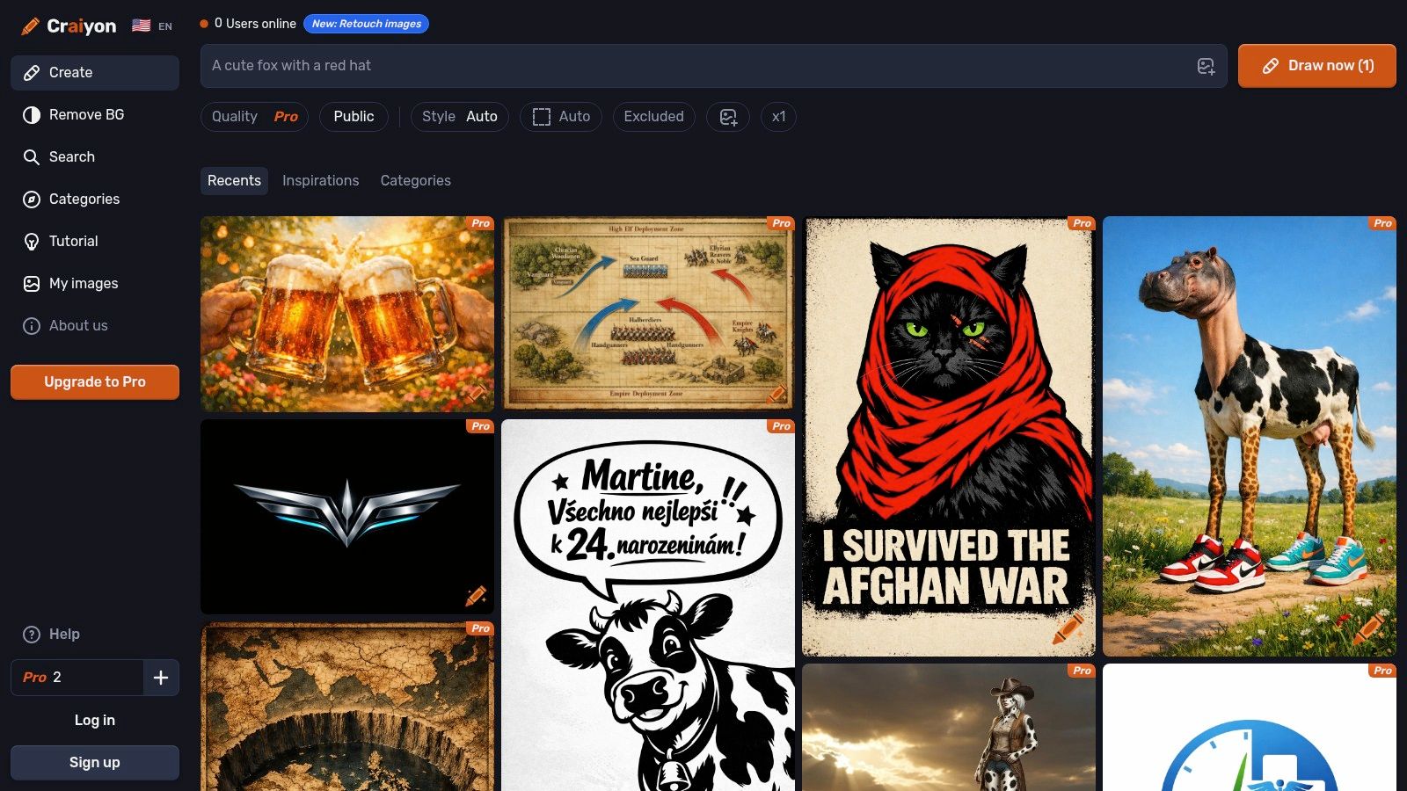This screenshot has height=791, width=1407.
Task: Click the Upgrade to Pro button
Action: pos(95,382)
